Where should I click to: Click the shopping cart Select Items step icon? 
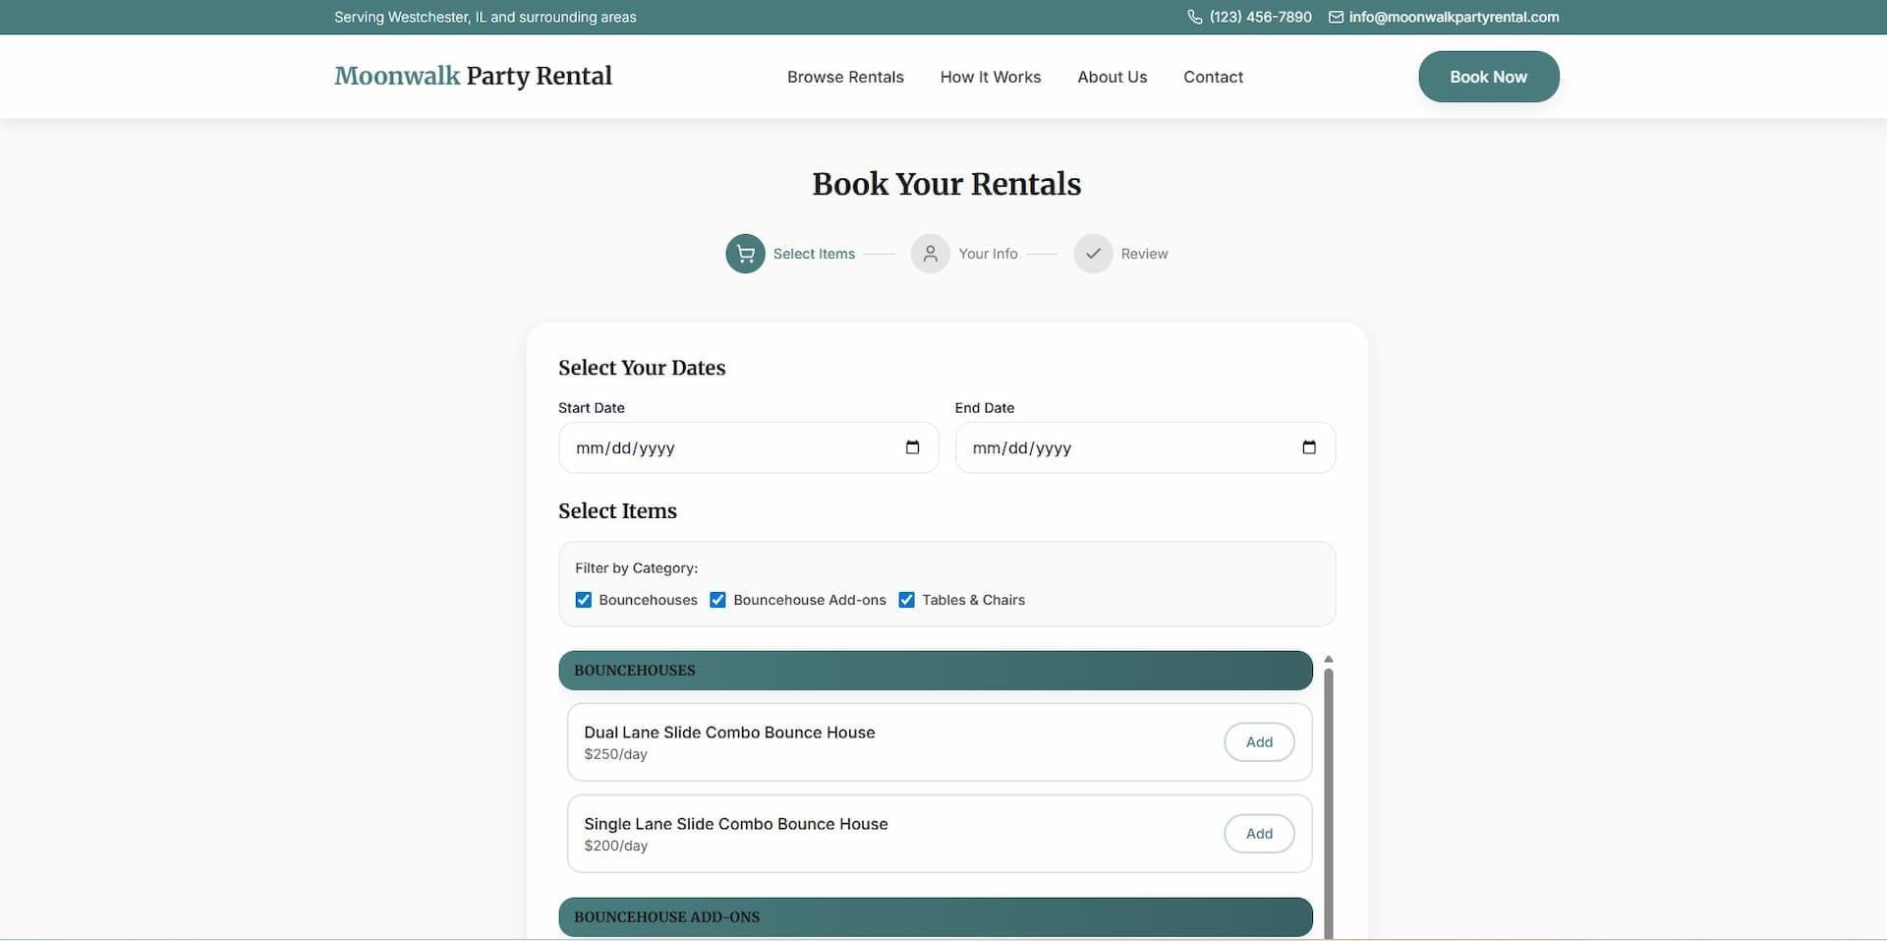pos(745,254)
